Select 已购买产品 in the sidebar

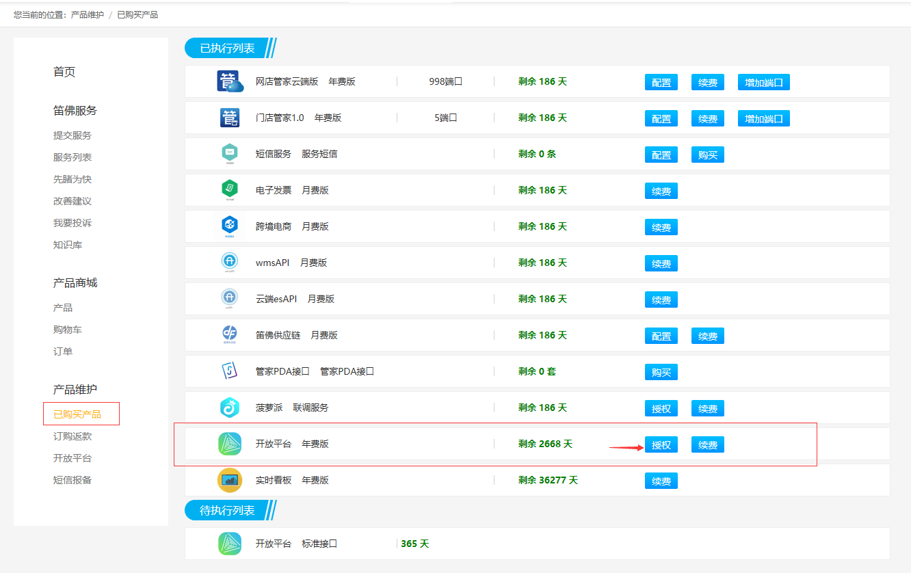(77, 414)
